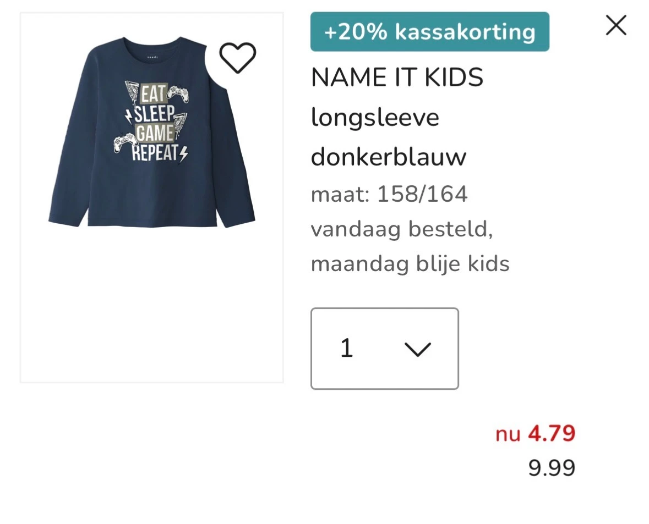Viewport: 649px width, 524px height.
Task: Click the game controller graphic beside EAT
Action: coord(177,92)
